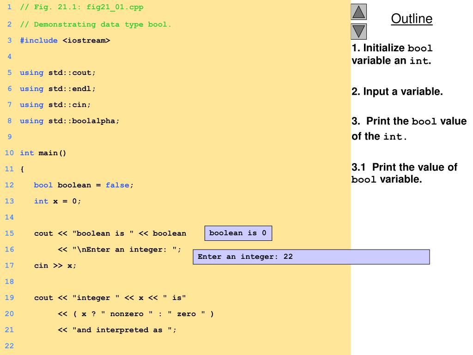Select comment "// Demonstrating data type bool."

tap(96, 24)
